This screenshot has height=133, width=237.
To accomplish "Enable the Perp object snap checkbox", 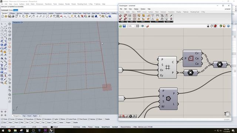I will click(x=35, y=123).
